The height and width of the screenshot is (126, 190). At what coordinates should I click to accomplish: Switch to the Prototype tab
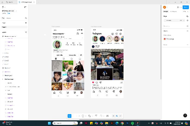click(x=173, y=11)
